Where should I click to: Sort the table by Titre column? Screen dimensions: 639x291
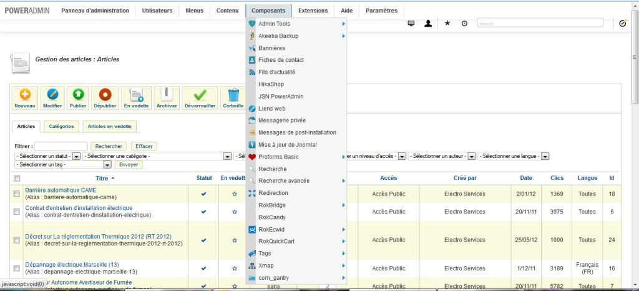point(102,178)
